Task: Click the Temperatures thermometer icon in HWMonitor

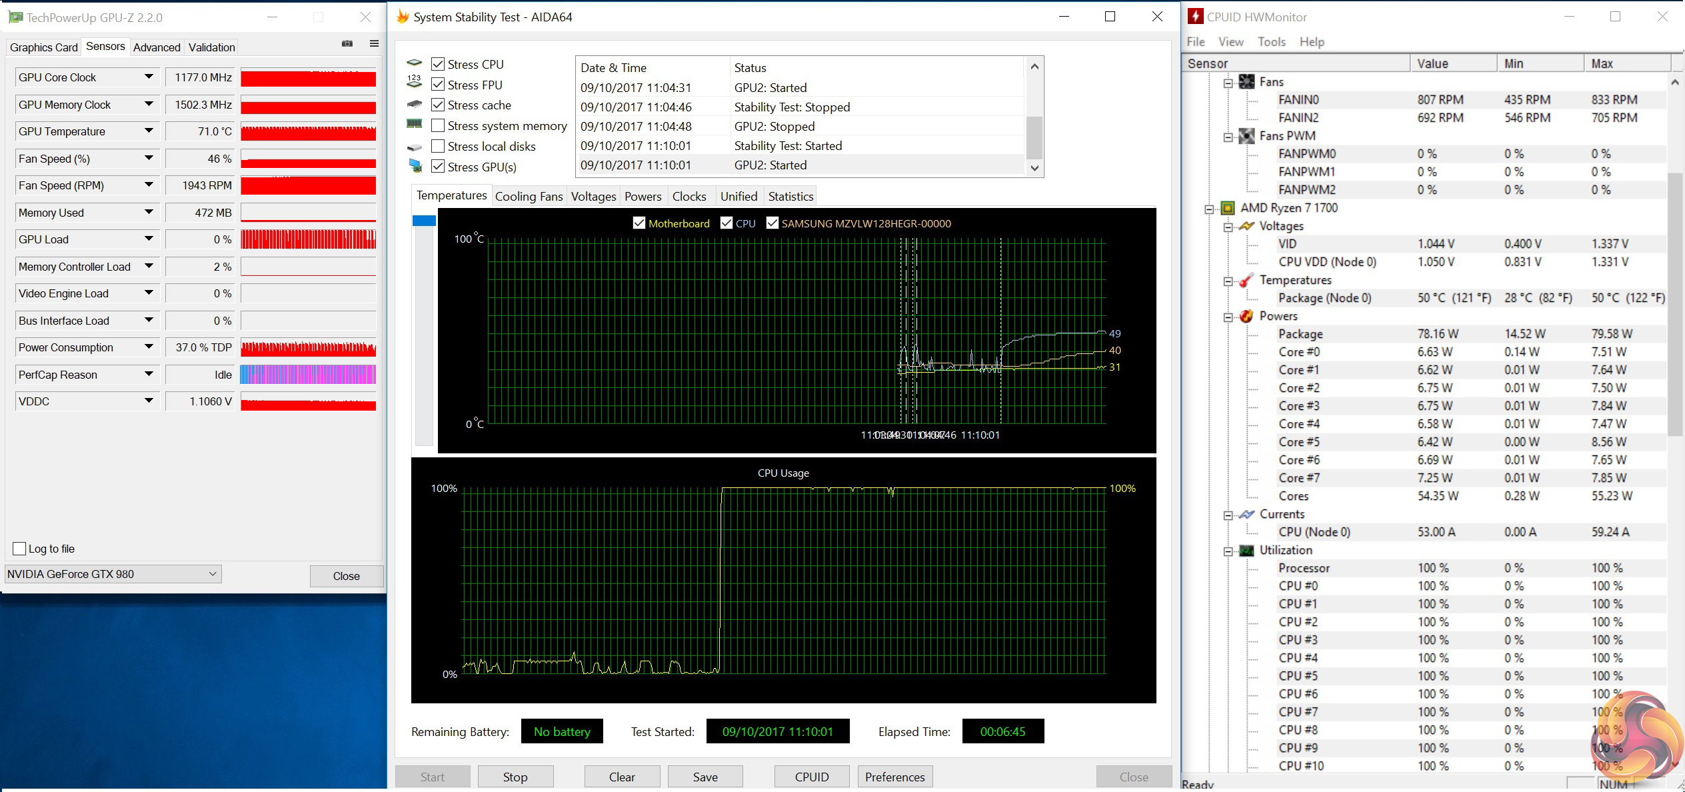Action: tap(1246, 280)
